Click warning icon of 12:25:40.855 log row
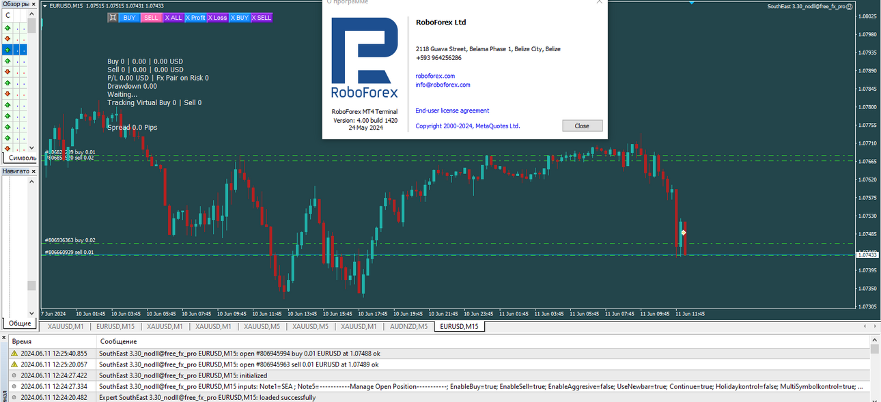881x402 pixels. click(14, 354)
